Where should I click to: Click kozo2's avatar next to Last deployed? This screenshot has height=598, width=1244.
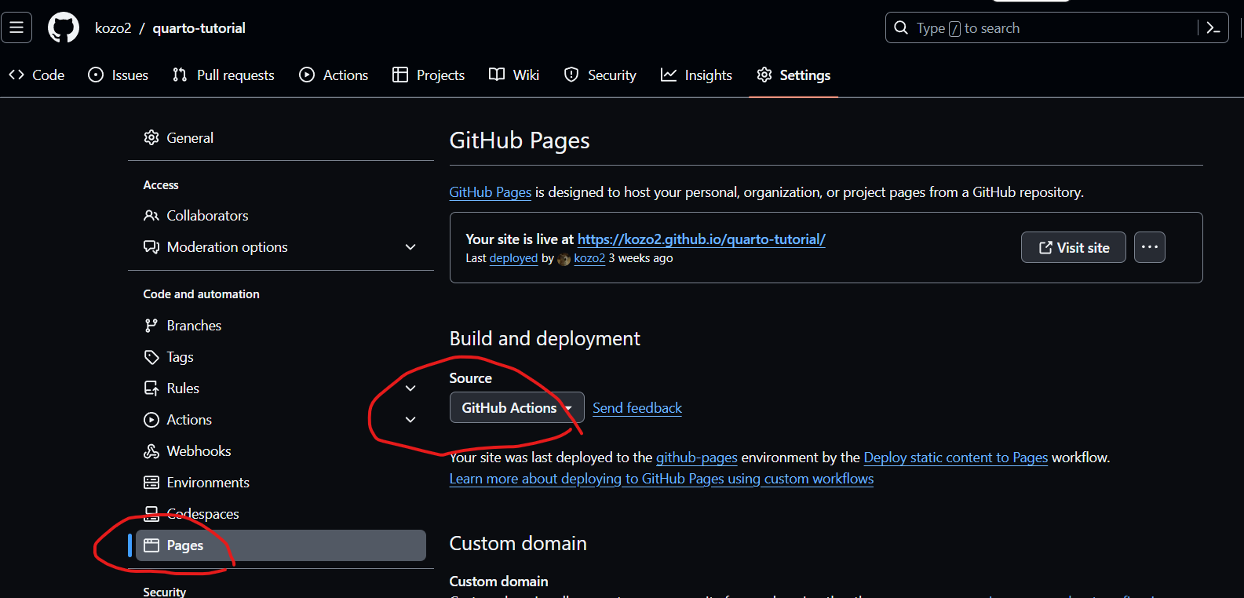click(x=564, y=259)
